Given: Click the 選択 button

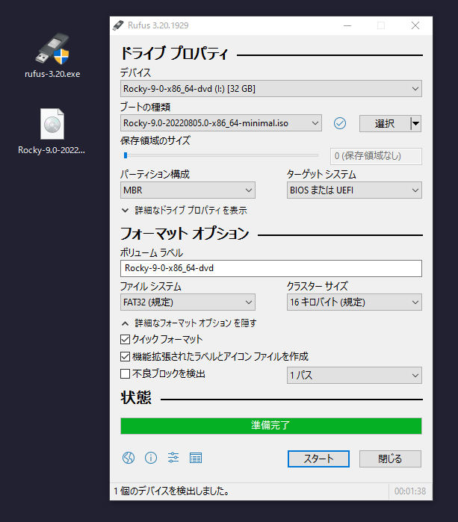Looking at the screenshot, I should tap(385, 123).
